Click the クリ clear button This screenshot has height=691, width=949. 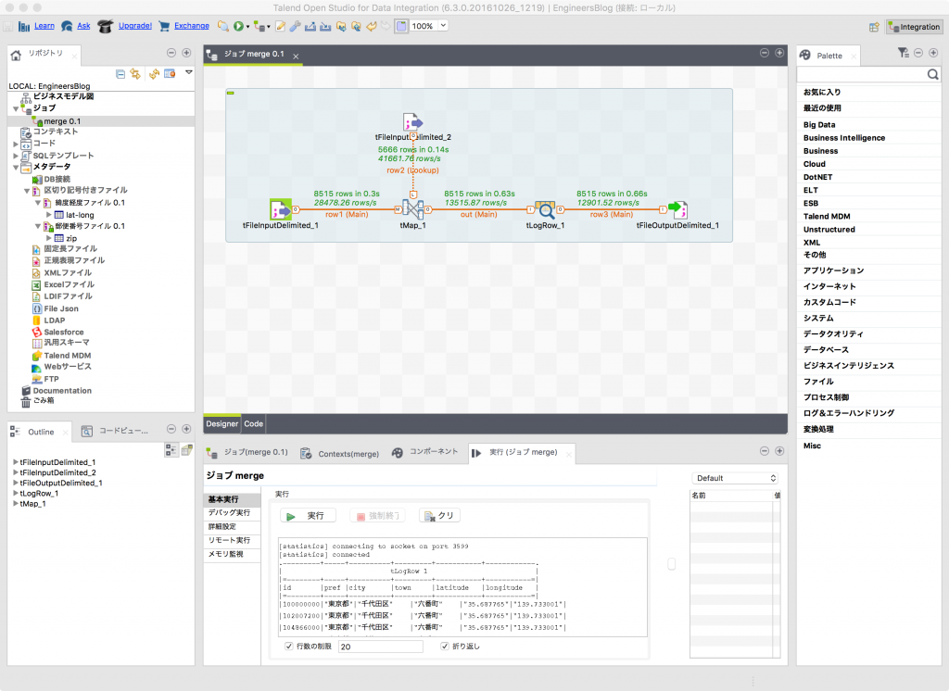pyautogui.click(x=439, y=516)
